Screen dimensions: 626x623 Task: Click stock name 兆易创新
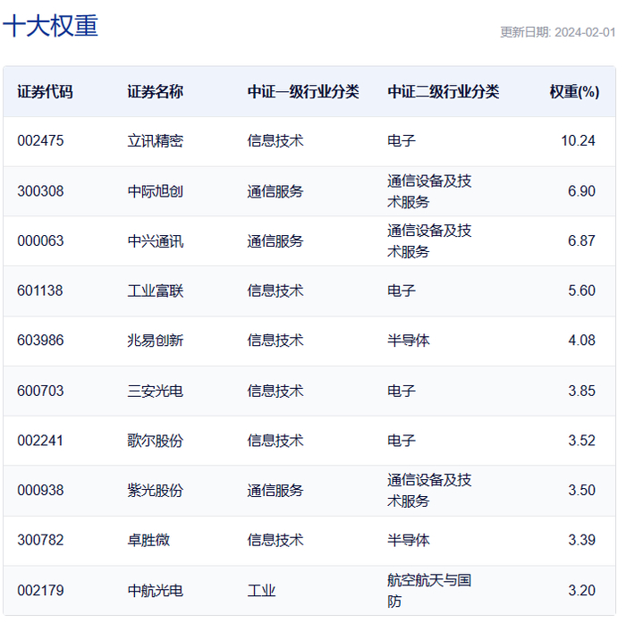pos(156,341)
